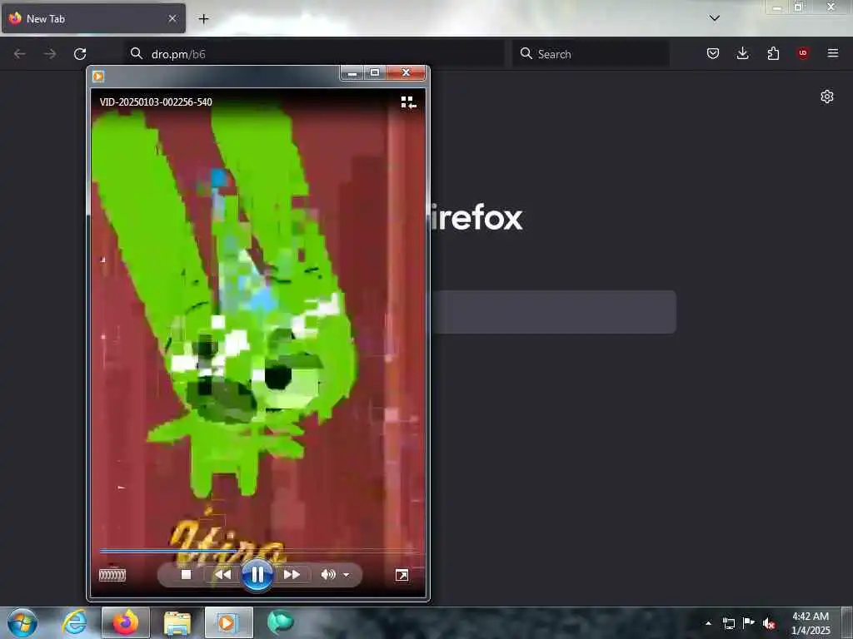Switch to Firefox on the taskbar
The image size is (853, 639).
[126, 622]
